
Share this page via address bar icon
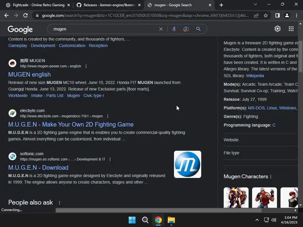point(256,15)
